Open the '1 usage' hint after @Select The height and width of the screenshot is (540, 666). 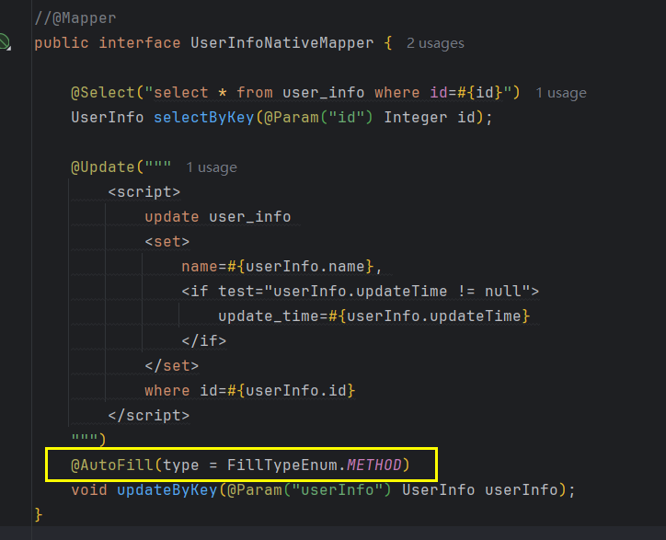pos(560,93)
